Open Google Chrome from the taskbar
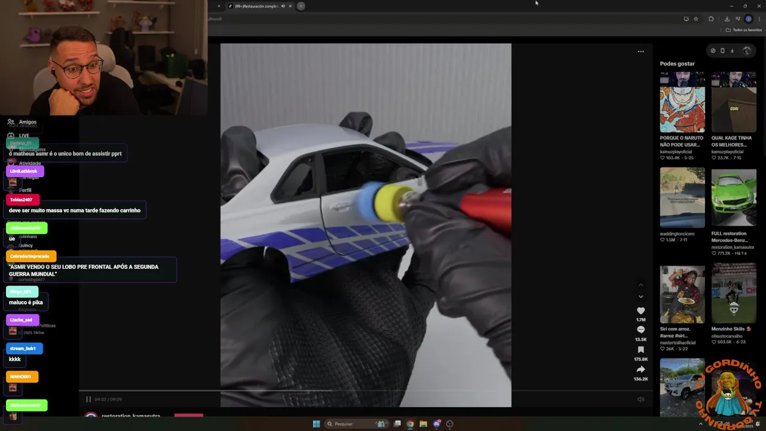The height and width of the screenshot is (431, 766). click(410, 424)
